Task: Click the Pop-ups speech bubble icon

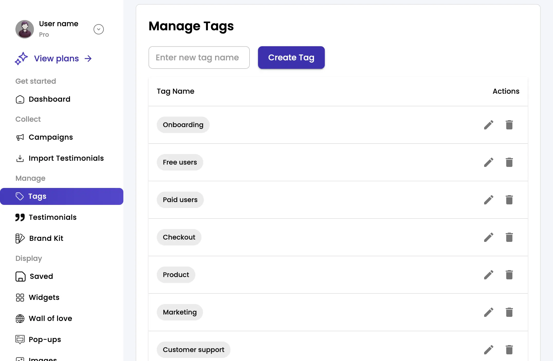Action: (20, 339)
